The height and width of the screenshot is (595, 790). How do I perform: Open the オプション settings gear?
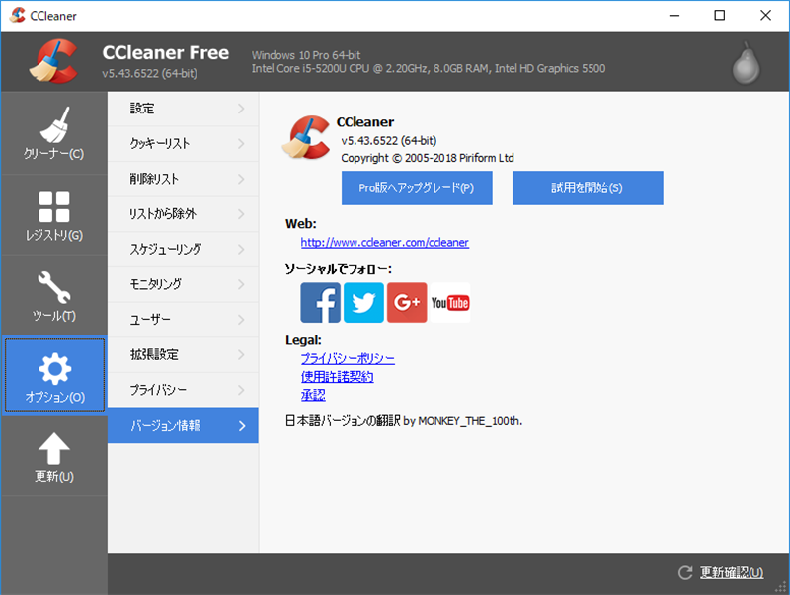tap(54, 377)
